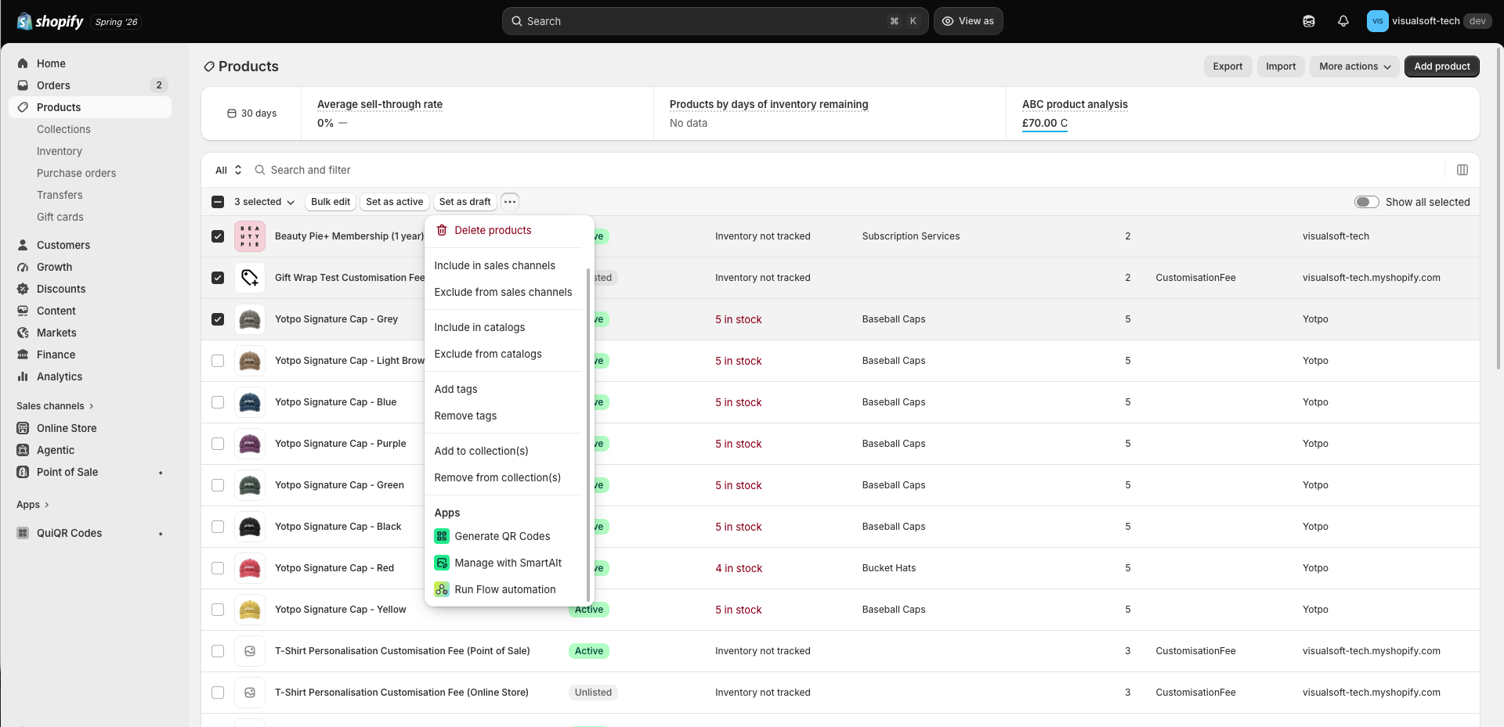The height and width of the screenshot is (727, 1504).
Task: Click the visualsoft-tech account avatar
Action: (1377, 21)
